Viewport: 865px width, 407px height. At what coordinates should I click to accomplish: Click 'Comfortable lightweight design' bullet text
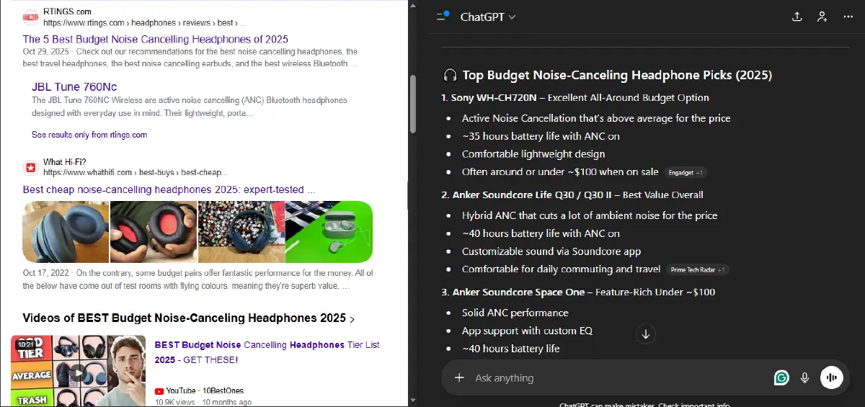coord(533,154)
